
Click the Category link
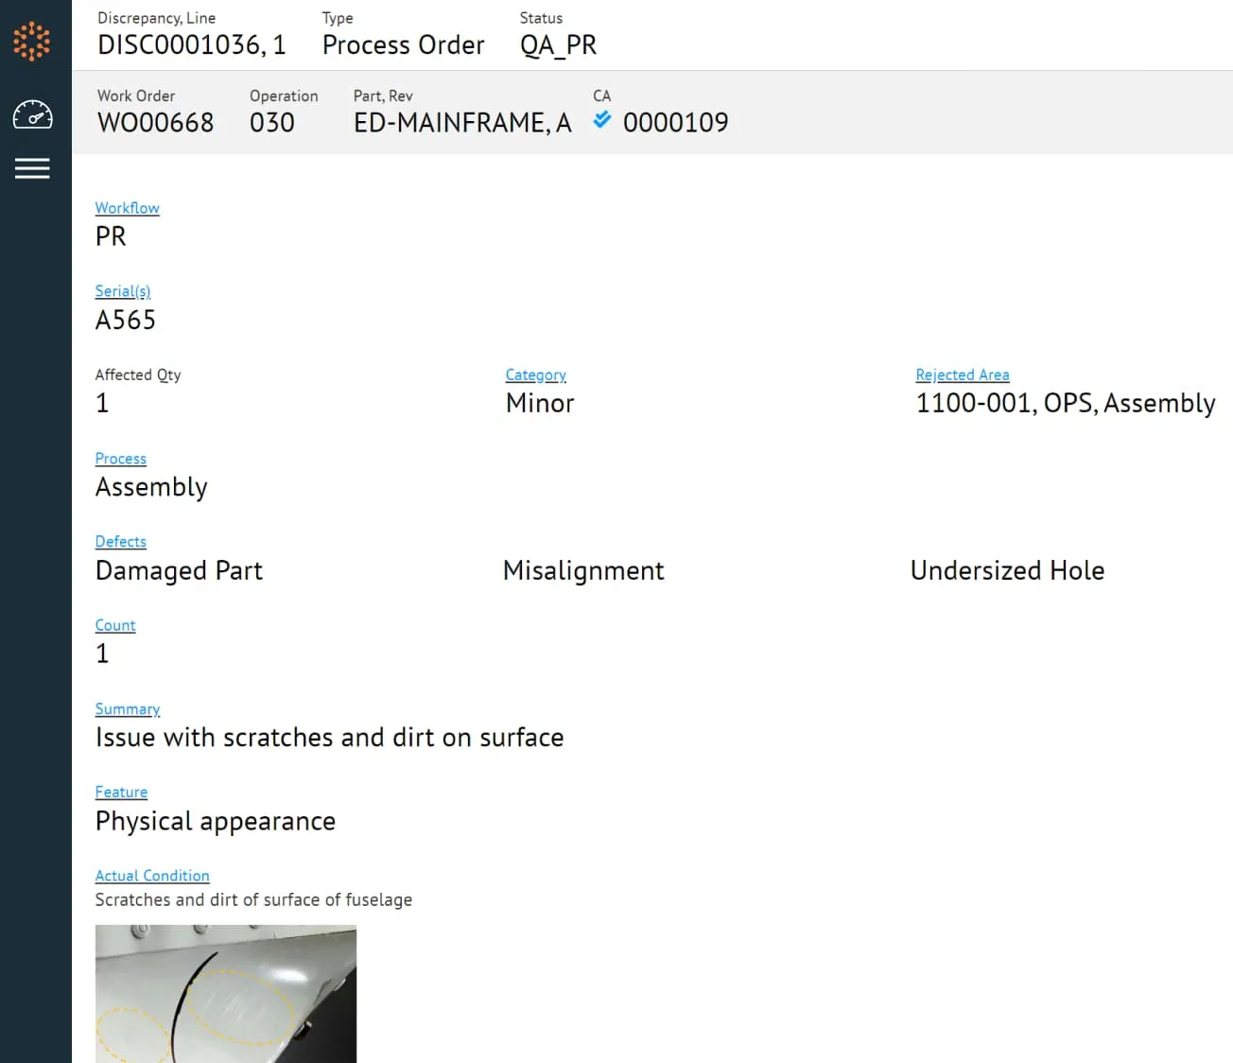click(536, 375)
